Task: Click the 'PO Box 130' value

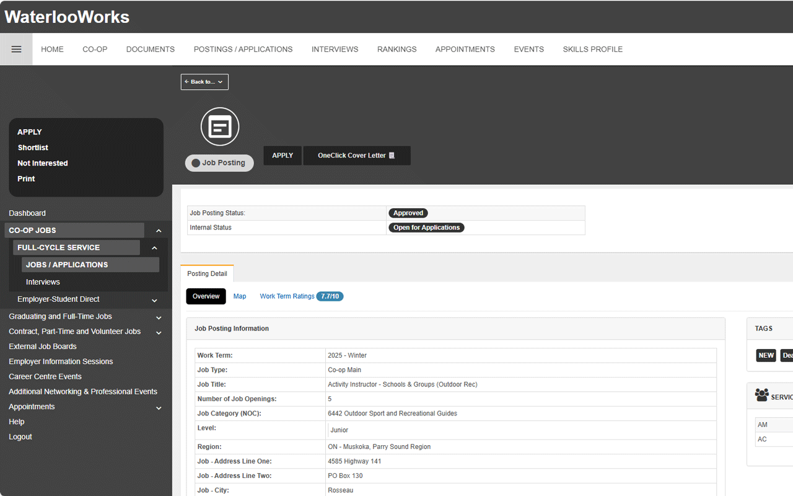Action: point(345,476)
